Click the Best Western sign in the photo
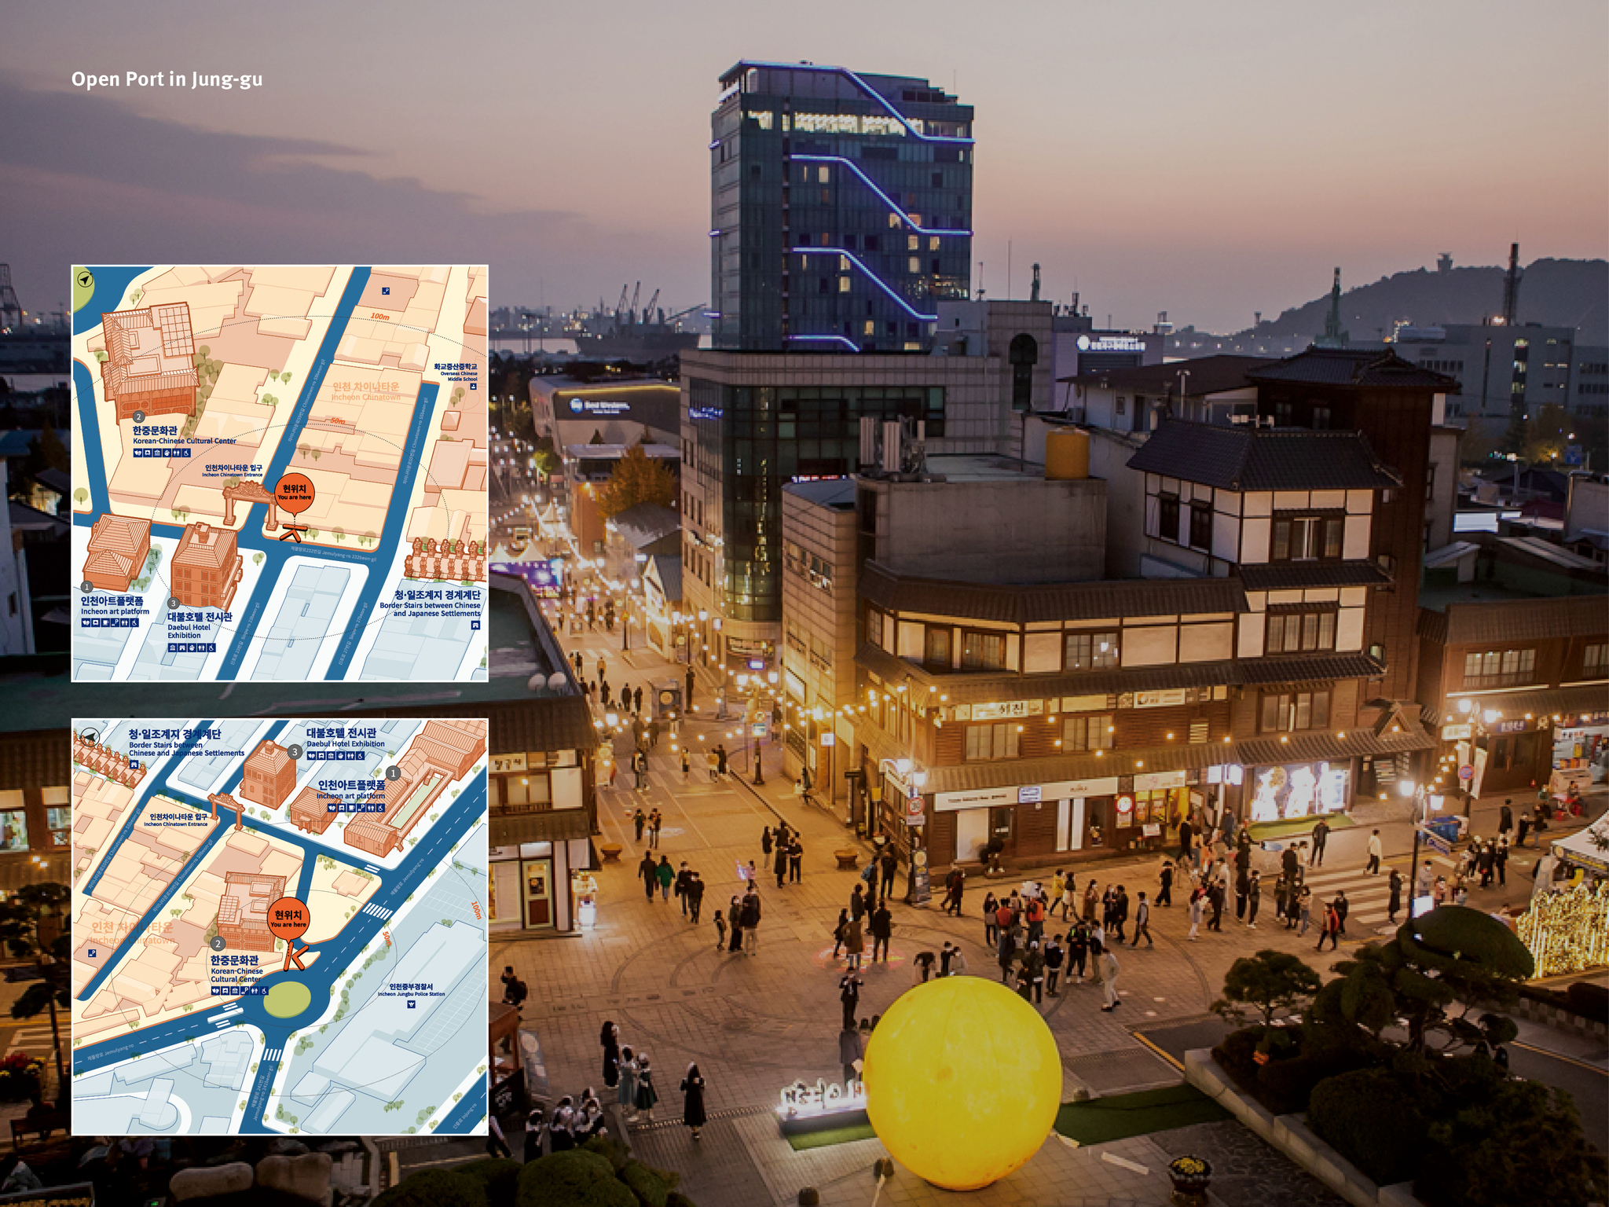1609x1207 pixels. tap(601, 405)
